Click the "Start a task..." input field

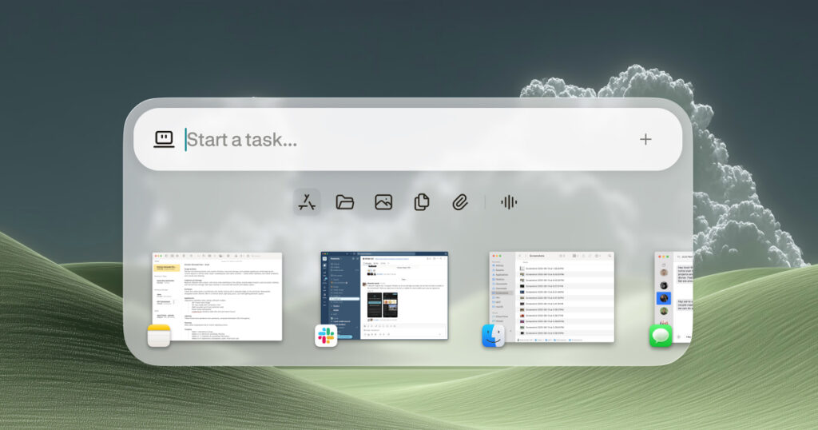click(x=407, y=139)
